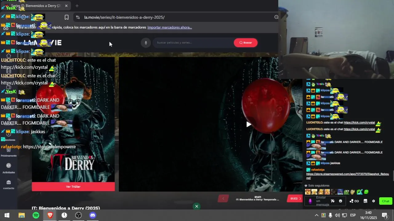Viewport: 394px width, 221px height.
Task: Open the chat shop store icon
Action: click(x=365, y=201)
